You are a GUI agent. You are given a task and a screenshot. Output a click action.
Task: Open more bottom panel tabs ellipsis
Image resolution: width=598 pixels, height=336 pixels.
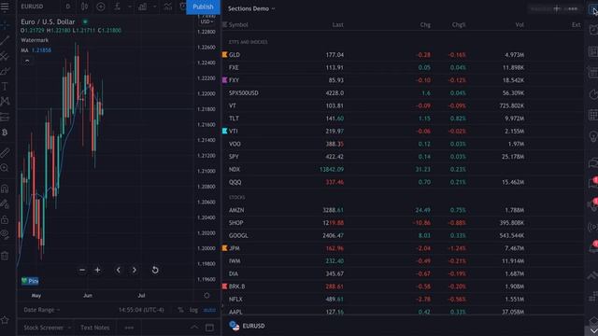(x=129, y=328)
